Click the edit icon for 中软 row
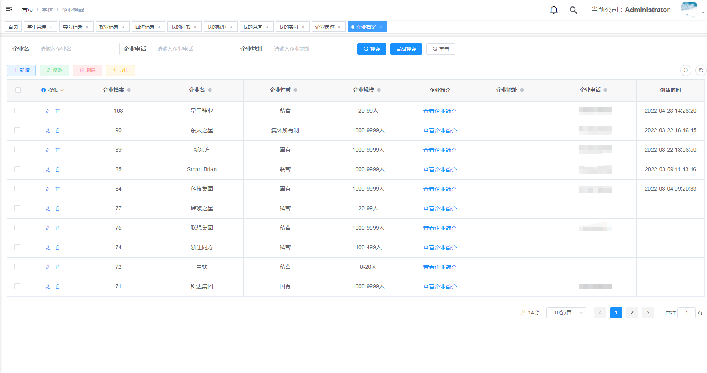Image resolution: width=707 pixels, height=373 pixels. click(48, 267)
